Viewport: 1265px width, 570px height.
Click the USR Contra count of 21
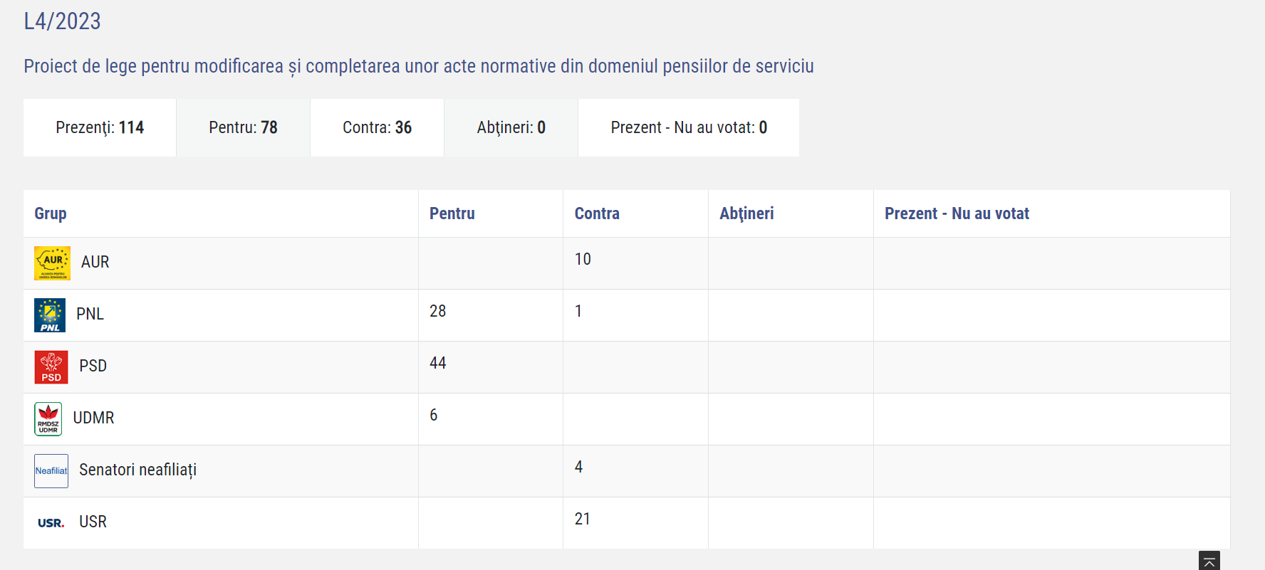[x=583, y=519]
